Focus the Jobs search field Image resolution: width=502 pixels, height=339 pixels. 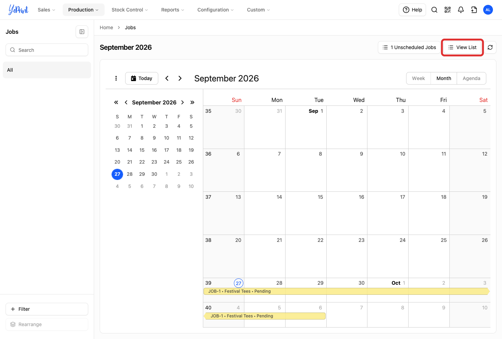click(x=47, y=50)
